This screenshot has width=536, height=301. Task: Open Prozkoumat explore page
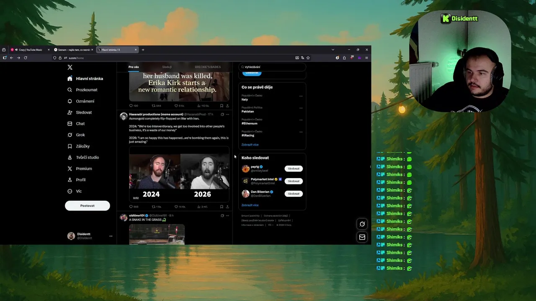click(x=82, y=90)
